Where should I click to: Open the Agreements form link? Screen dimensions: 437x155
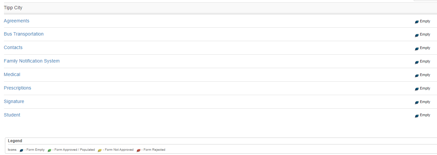16,21
